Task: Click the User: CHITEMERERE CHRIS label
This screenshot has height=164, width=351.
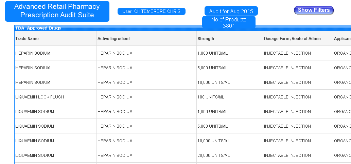Action: click(151, 12)
